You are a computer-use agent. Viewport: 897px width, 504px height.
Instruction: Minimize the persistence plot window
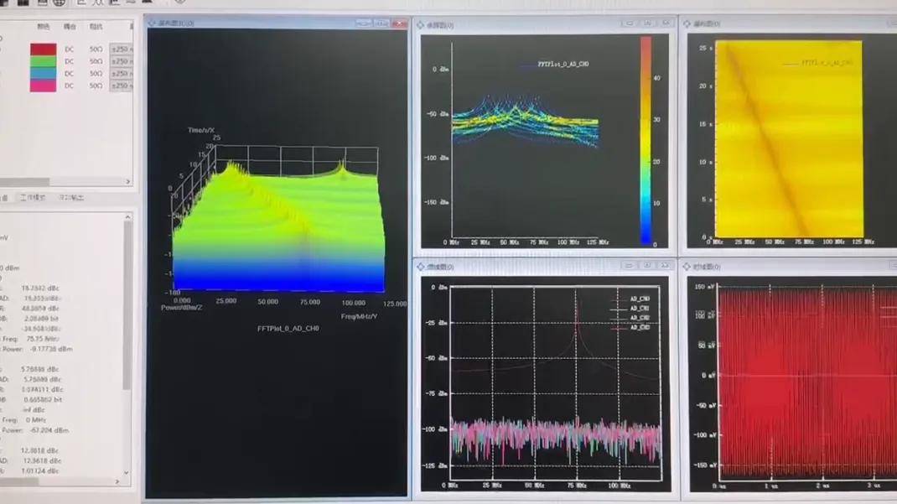[x=630, y=23]
